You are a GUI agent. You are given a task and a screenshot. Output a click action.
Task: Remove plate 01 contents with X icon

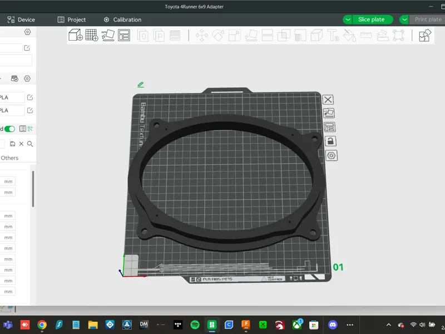(328, 100)
